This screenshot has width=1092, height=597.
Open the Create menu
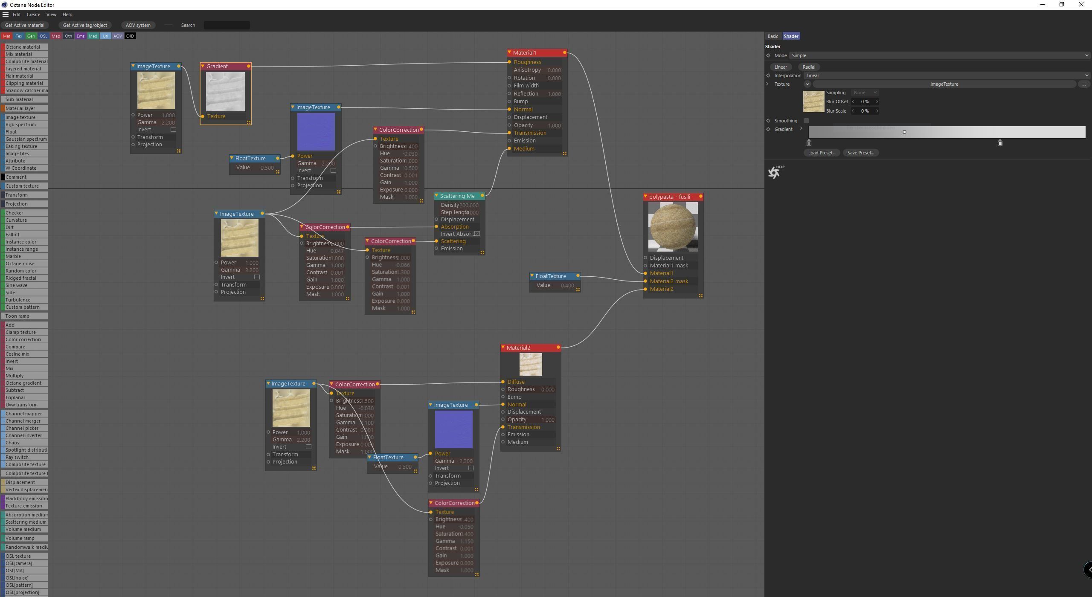tap(33, 14)
